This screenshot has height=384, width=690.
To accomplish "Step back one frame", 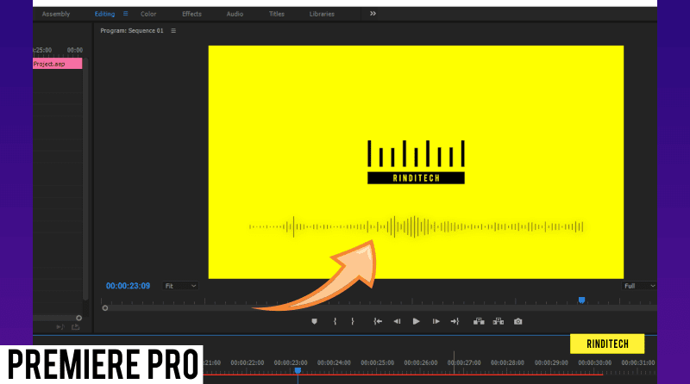I will (397, 322).
